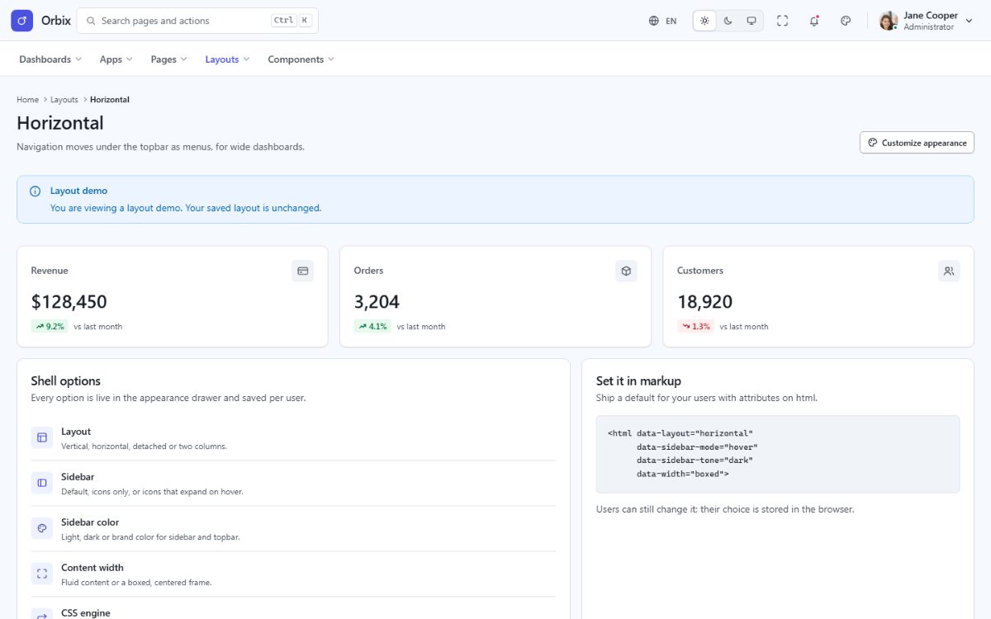Select the Sidebar color option row
The height and width of the screenshot is (619, 991).
293,528
